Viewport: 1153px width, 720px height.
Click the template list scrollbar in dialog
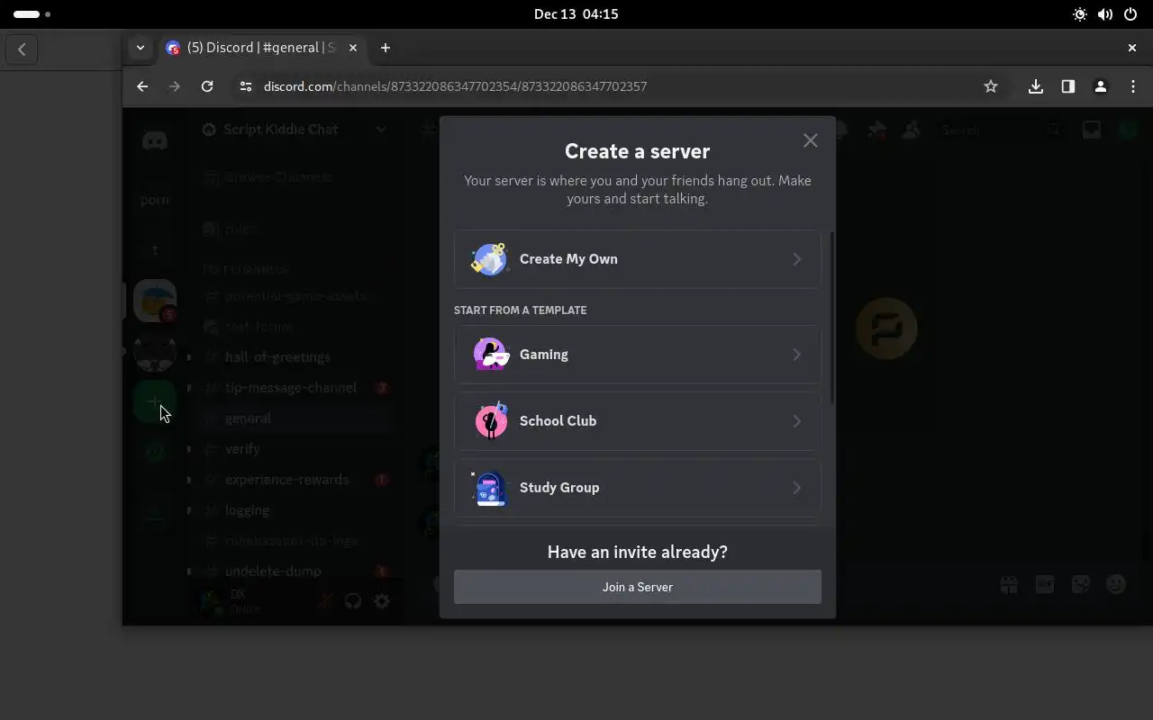831,317
